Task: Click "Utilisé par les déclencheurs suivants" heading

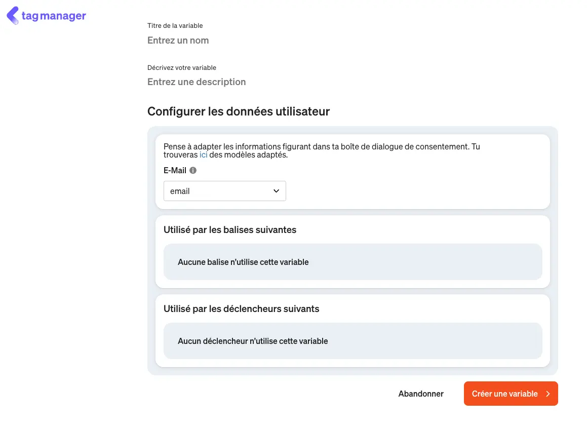Action: (x=242, y=309)
